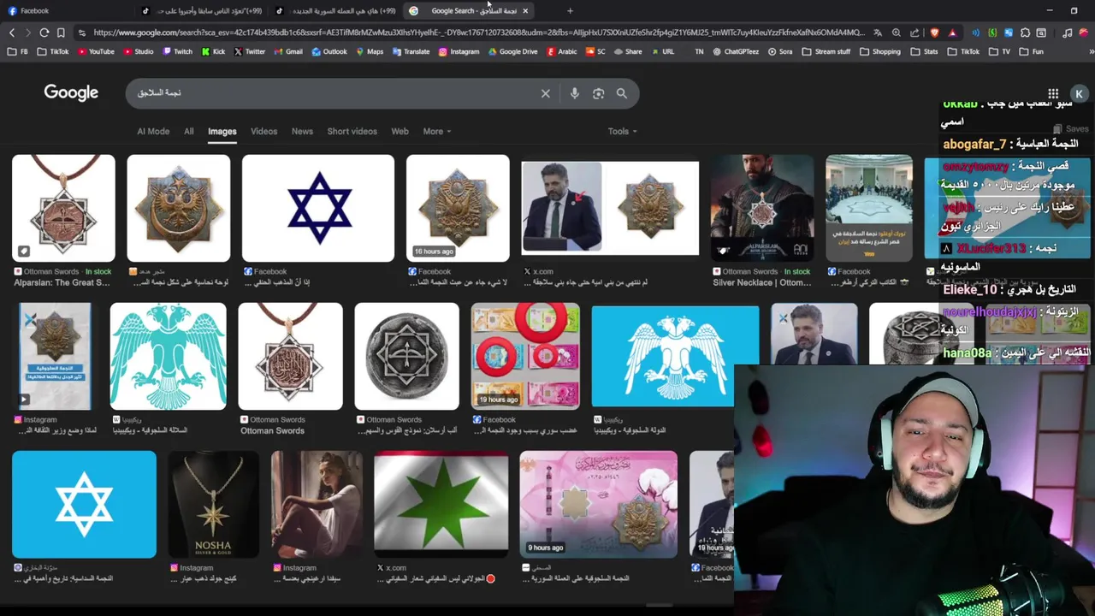The image size is (1095, 616).
Task: Open the Stats bookmark folder
Action: pos(923,51)
